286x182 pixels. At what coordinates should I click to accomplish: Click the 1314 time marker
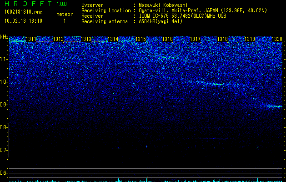(x=113, y=39)
